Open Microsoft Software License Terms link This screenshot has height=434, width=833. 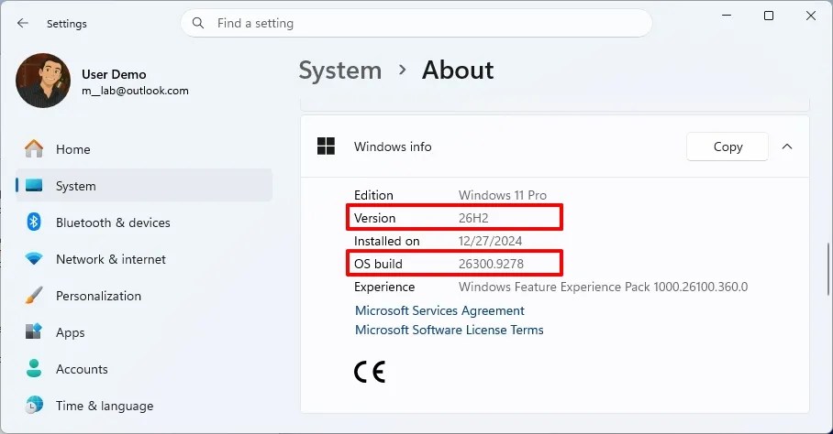(449, 330)
